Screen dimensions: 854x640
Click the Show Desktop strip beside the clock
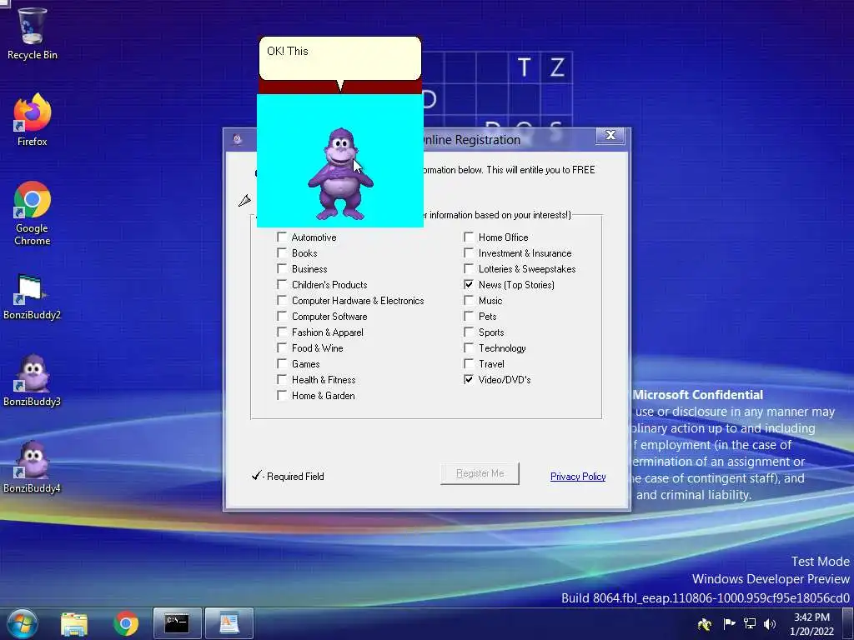848,623
